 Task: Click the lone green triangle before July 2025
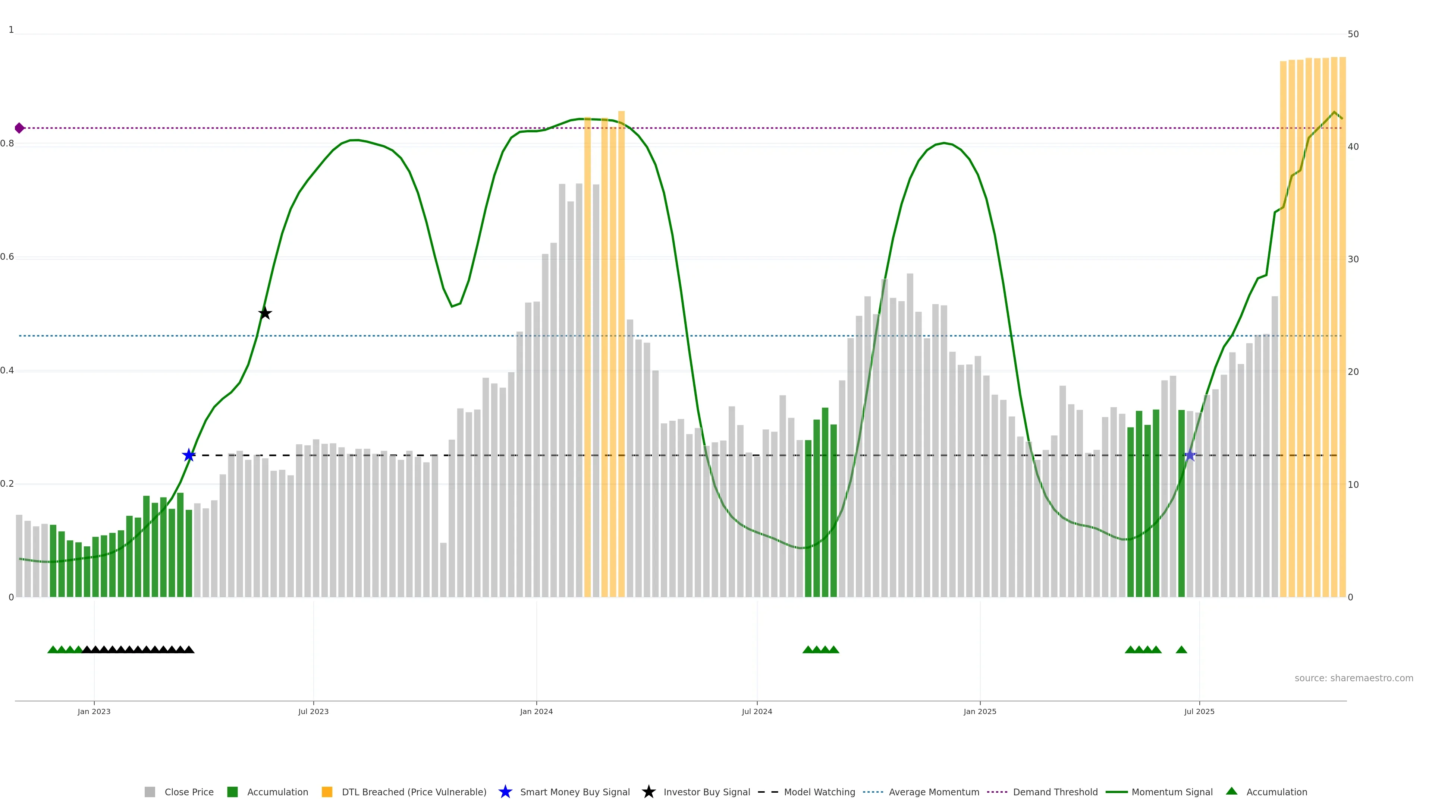[1181, 650]
